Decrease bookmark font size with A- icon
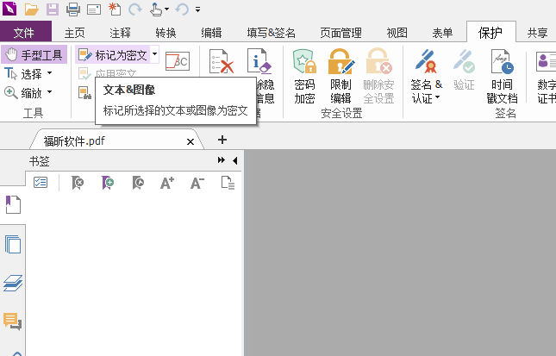This screenshot has height=356, width=556. (x=197, y=183)
